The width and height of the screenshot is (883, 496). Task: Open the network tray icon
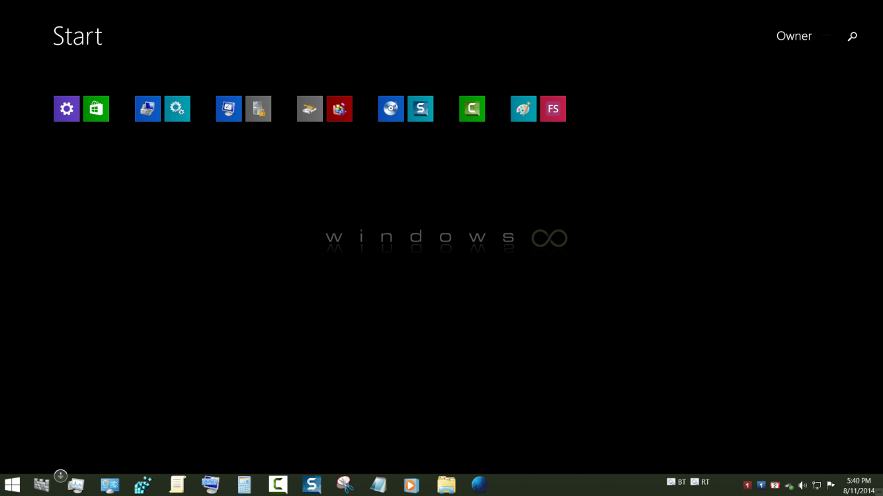[x=817, y=485]
